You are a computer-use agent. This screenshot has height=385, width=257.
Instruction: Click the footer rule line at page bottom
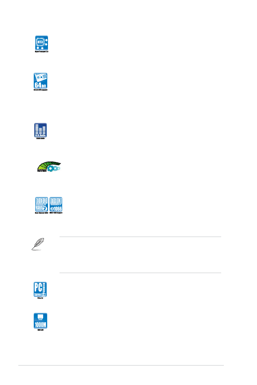121,365
